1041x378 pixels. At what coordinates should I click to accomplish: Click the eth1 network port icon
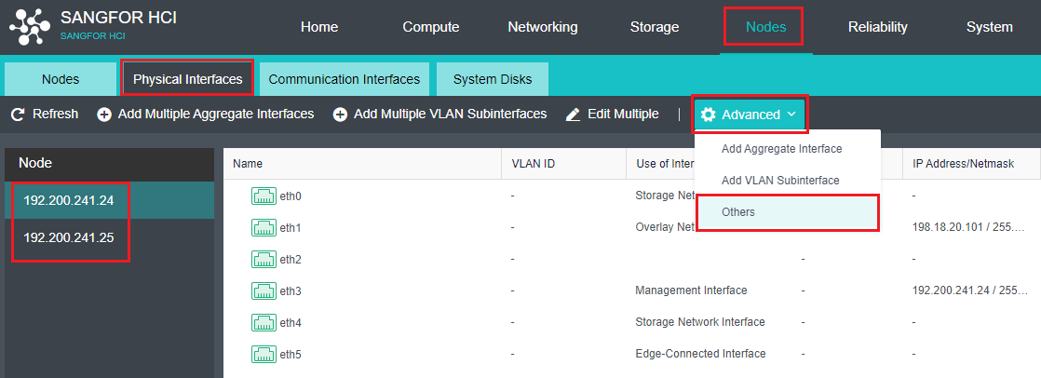pyautogui.click(x=264, y=228)
